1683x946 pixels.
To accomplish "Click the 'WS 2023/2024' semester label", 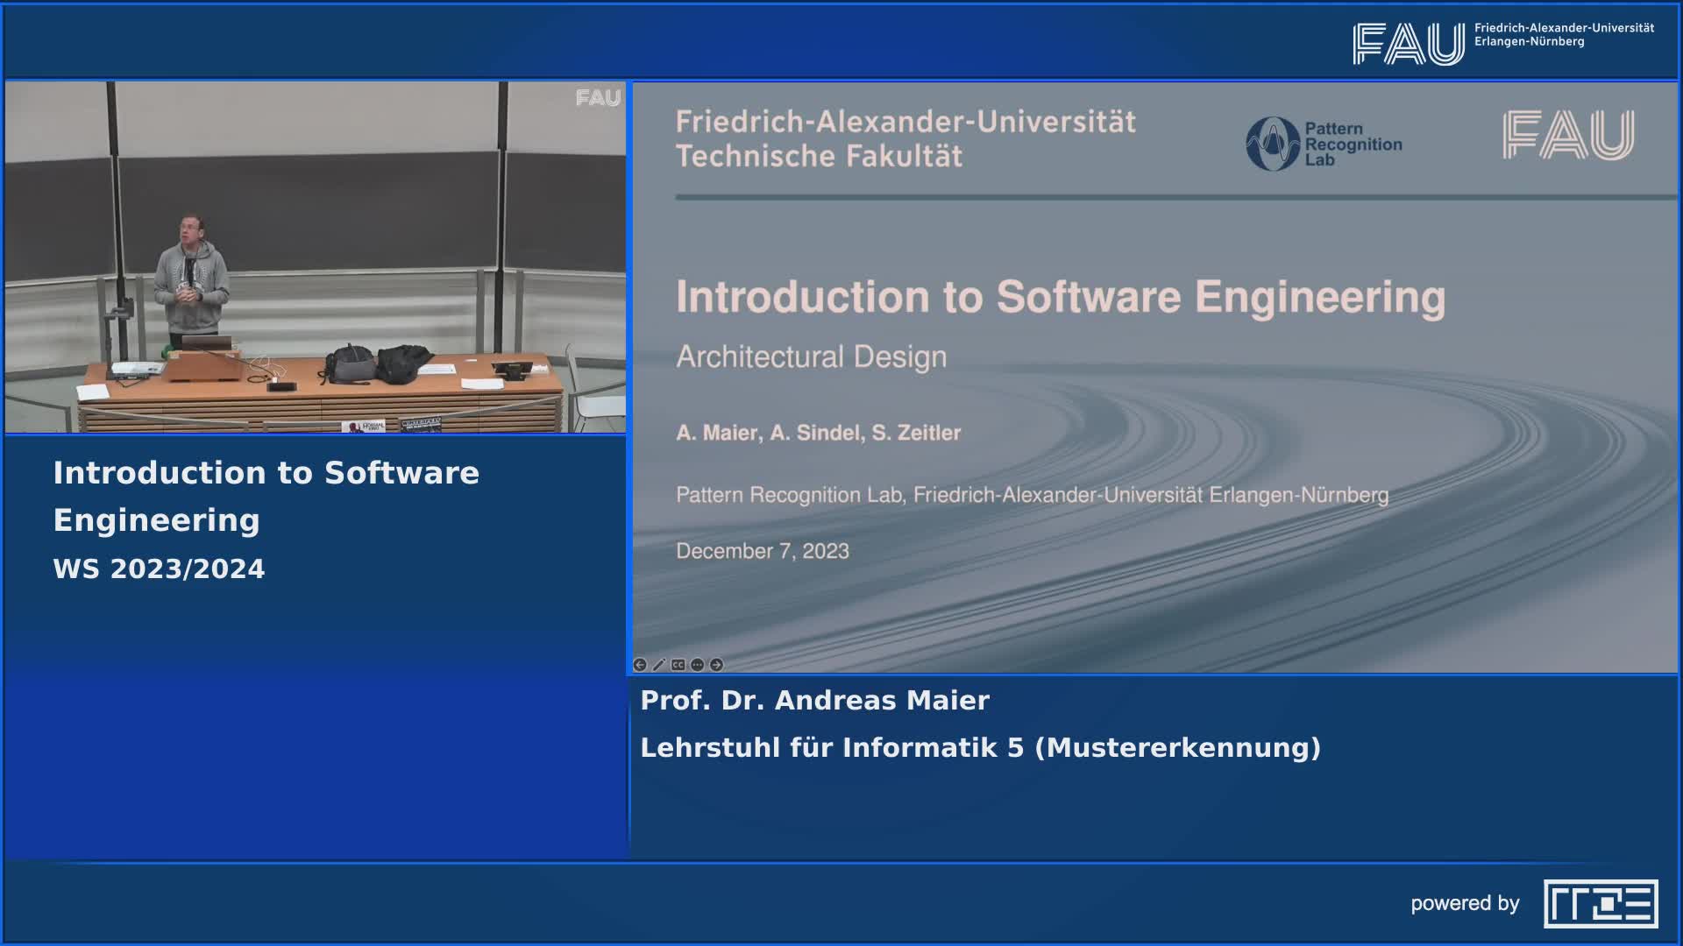I will pyautogui.click(x=159, y=568).
